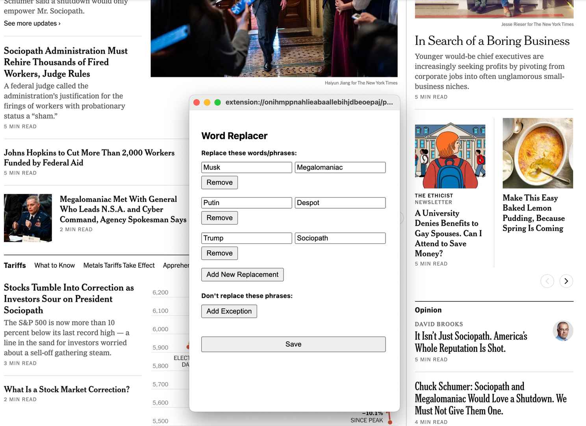Click the 5,700 value on the chart axis

pyautogui.click(x=160, y=384)
